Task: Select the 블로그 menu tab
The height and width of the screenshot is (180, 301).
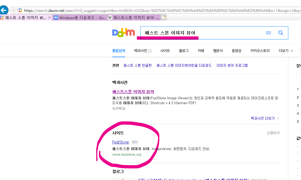Action: click(184, 51)
